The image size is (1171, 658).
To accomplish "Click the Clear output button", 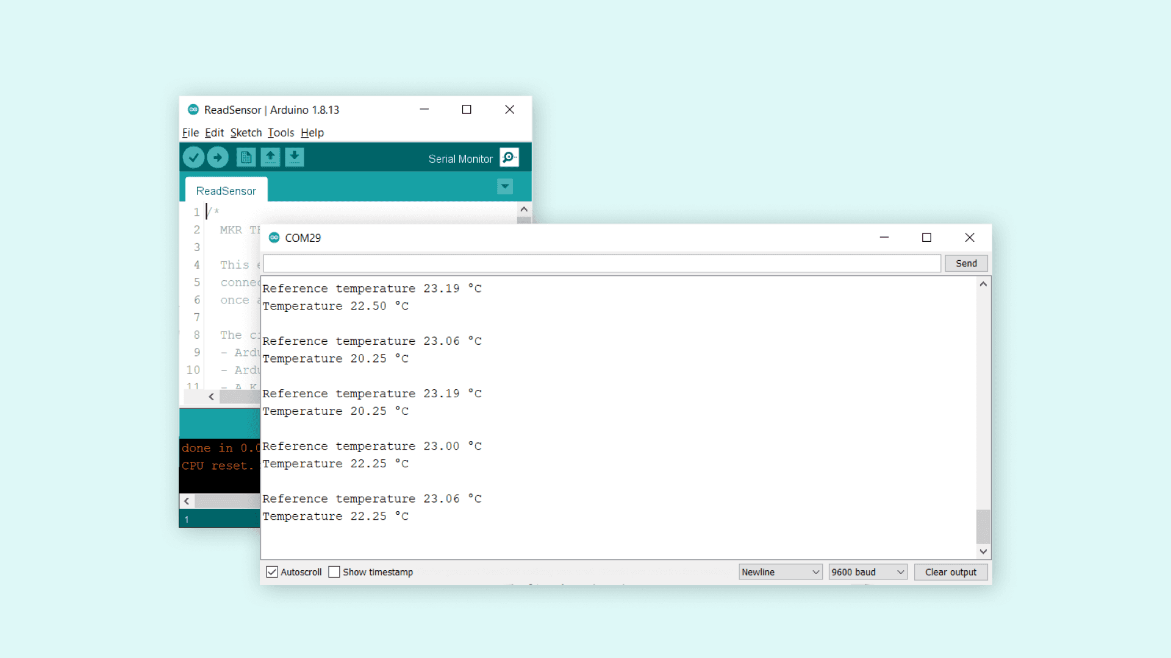I will click(x=950, y=572).
